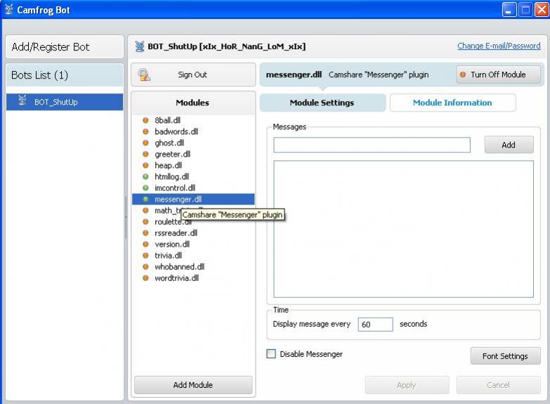Click status dot beside badwords.dll
Image resolution: width=550 pixels, height=404 pixels.
click(x=145, y=131)
